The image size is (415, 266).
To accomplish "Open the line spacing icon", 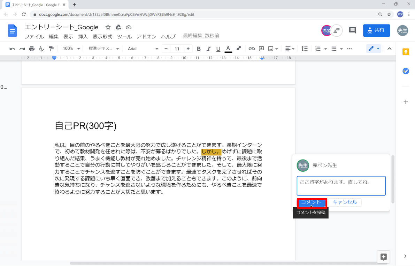I will [x=304, y=49].
